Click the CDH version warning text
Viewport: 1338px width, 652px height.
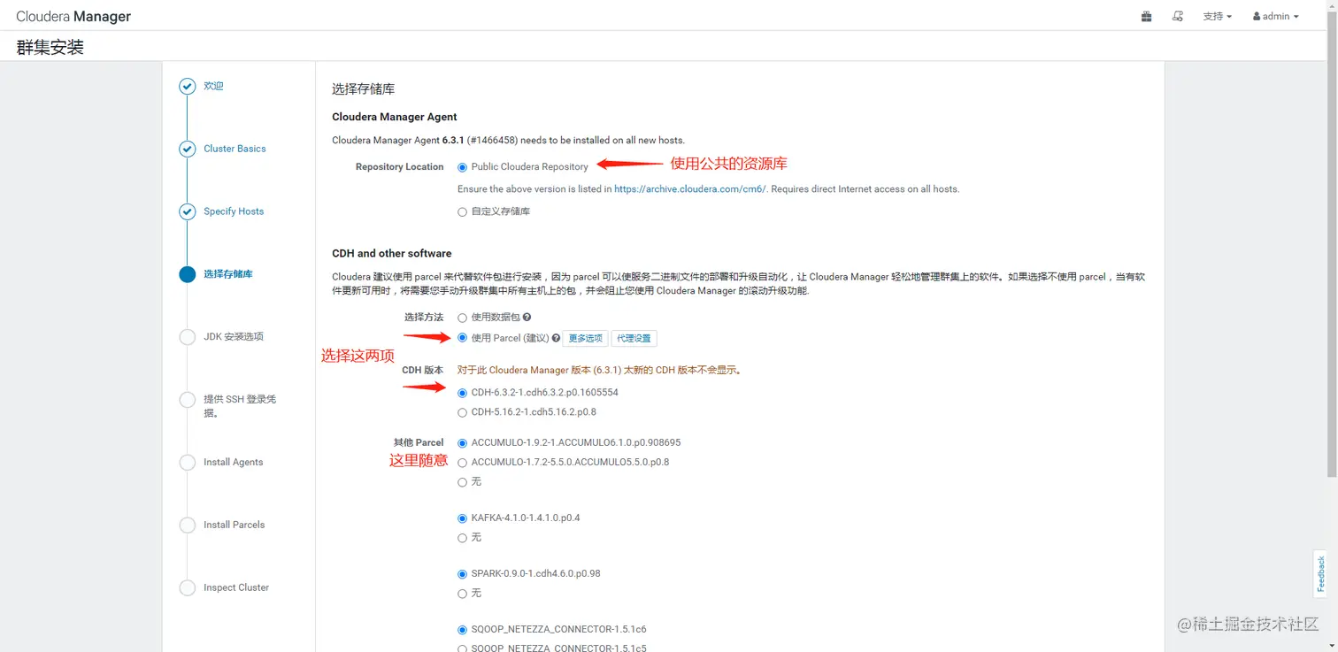(x=599, y=371)
